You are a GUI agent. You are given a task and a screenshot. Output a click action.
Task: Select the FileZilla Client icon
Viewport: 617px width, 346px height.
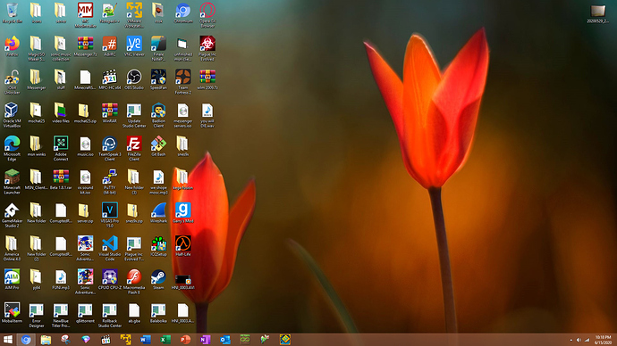pos(134,148)
